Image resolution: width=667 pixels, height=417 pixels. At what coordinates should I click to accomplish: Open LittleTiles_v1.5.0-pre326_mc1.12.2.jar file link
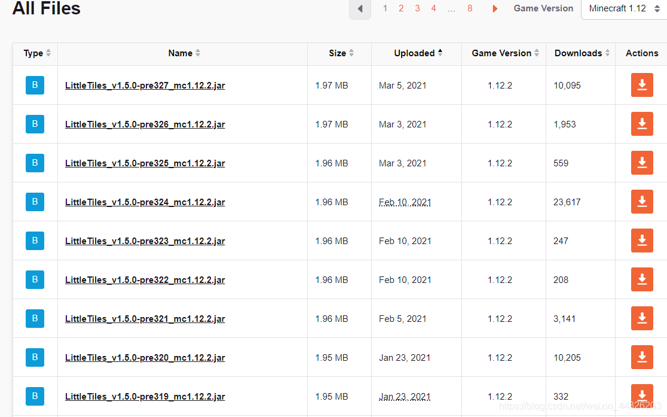click(145, 124)
